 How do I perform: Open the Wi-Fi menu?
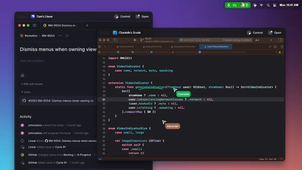coord(261,5)
